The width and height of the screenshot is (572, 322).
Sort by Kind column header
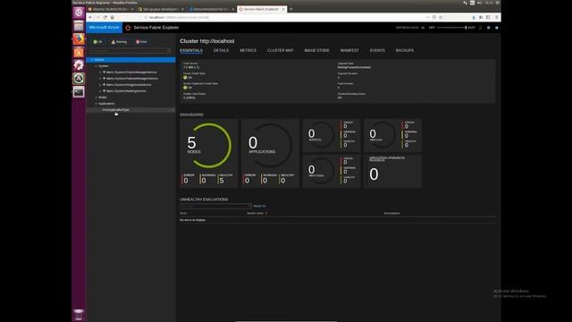183,213
